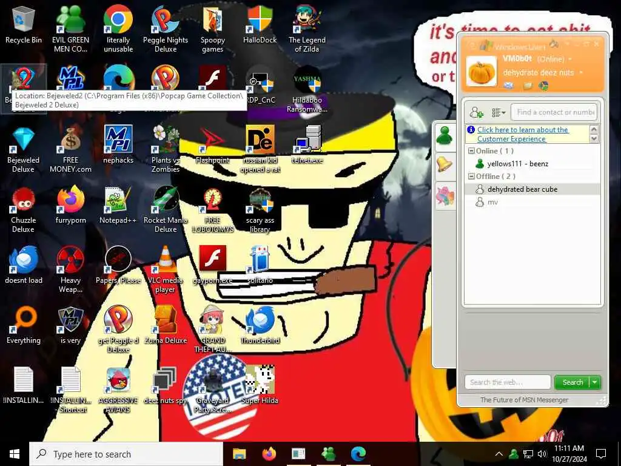
Task: Select the HalloDock desktop shortcut
Action: [x=260, y=24]
